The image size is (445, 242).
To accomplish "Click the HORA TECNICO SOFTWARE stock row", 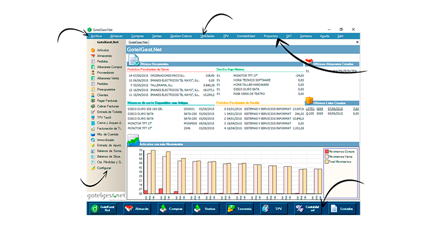I will 260,80.
